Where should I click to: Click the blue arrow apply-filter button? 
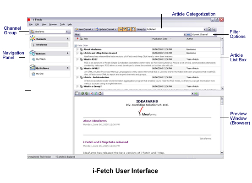coord(188,34)
